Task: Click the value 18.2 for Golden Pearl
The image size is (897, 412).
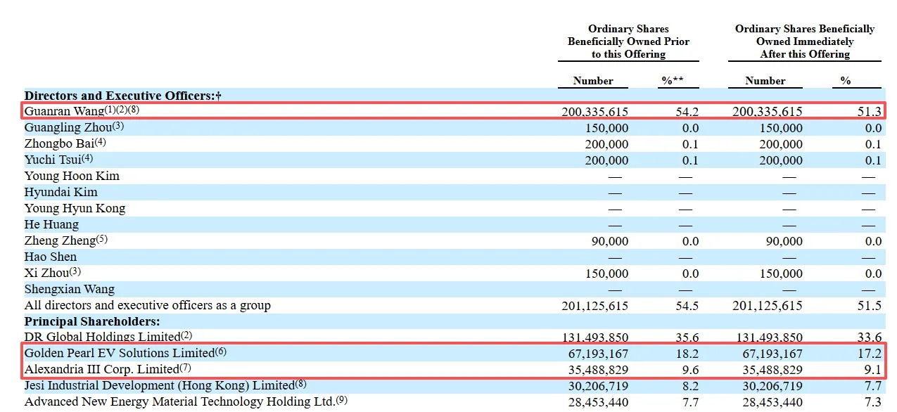Action: click(x=688, y=354)
